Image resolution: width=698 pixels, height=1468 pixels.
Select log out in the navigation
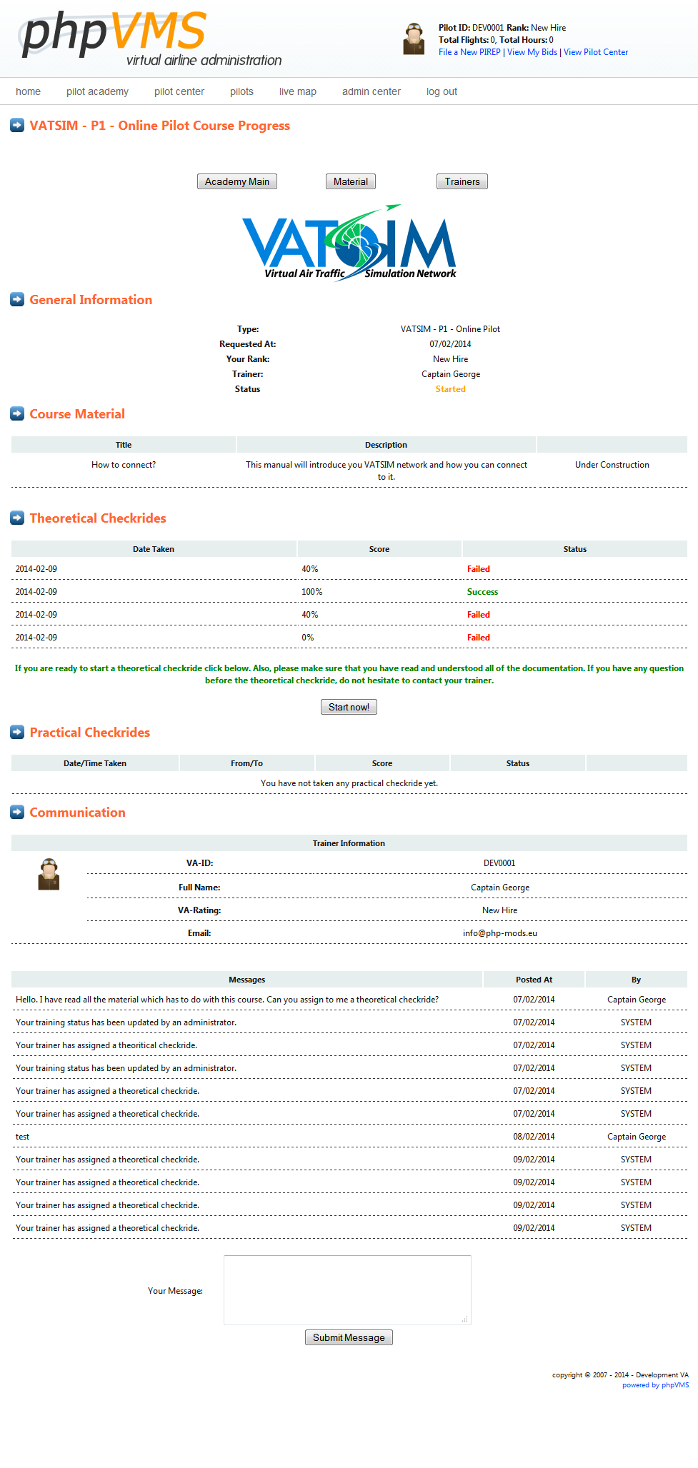(x=442, y=91)
